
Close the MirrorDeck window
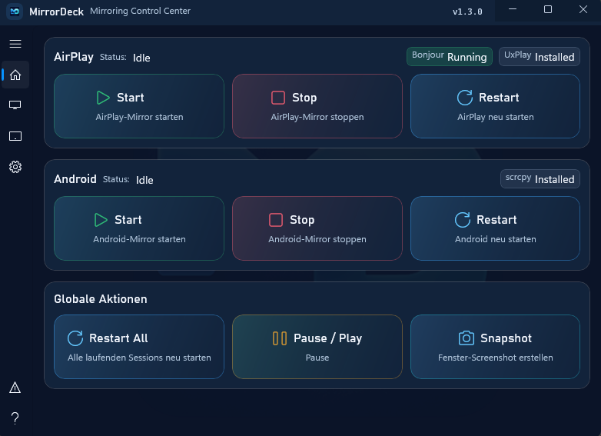(x=583, y=9)
